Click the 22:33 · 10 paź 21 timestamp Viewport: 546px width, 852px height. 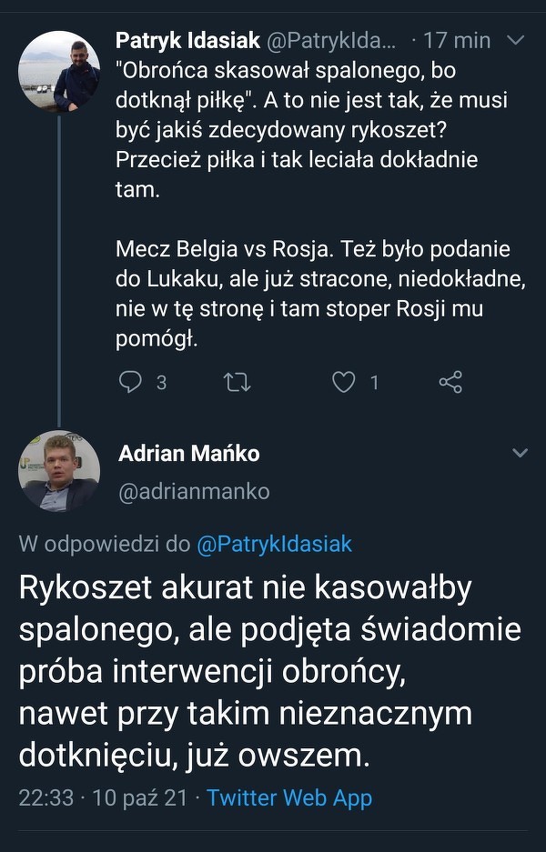103,797
